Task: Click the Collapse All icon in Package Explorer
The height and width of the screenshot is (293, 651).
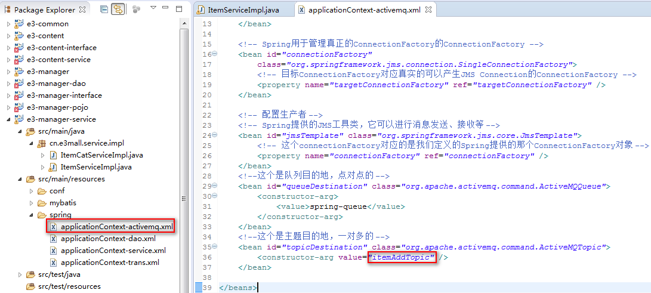Action: tap(104, 9)
